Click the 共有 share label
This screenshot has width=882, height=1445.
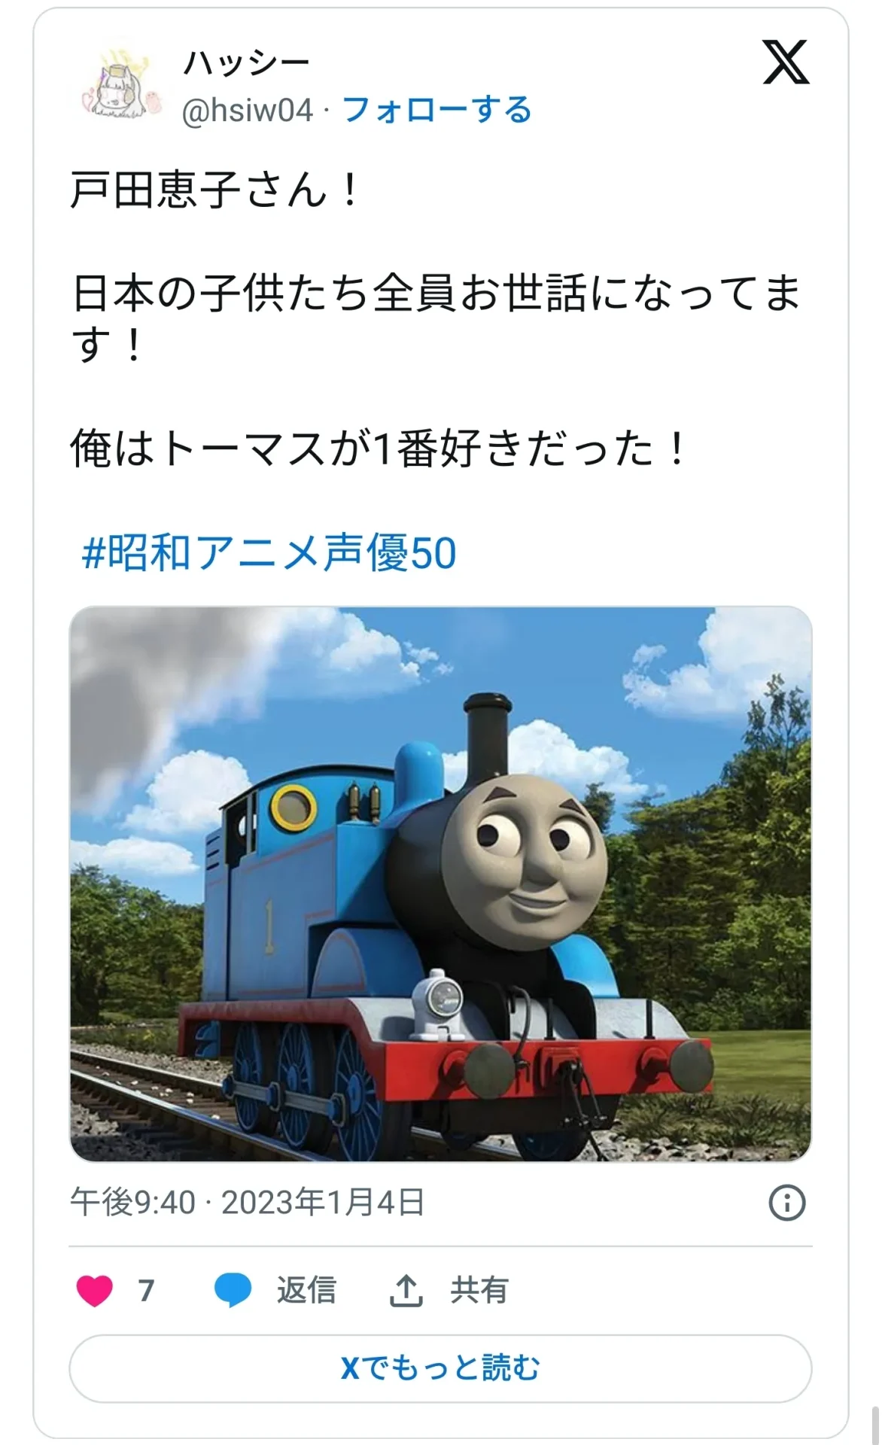(x=479, y=1290)
